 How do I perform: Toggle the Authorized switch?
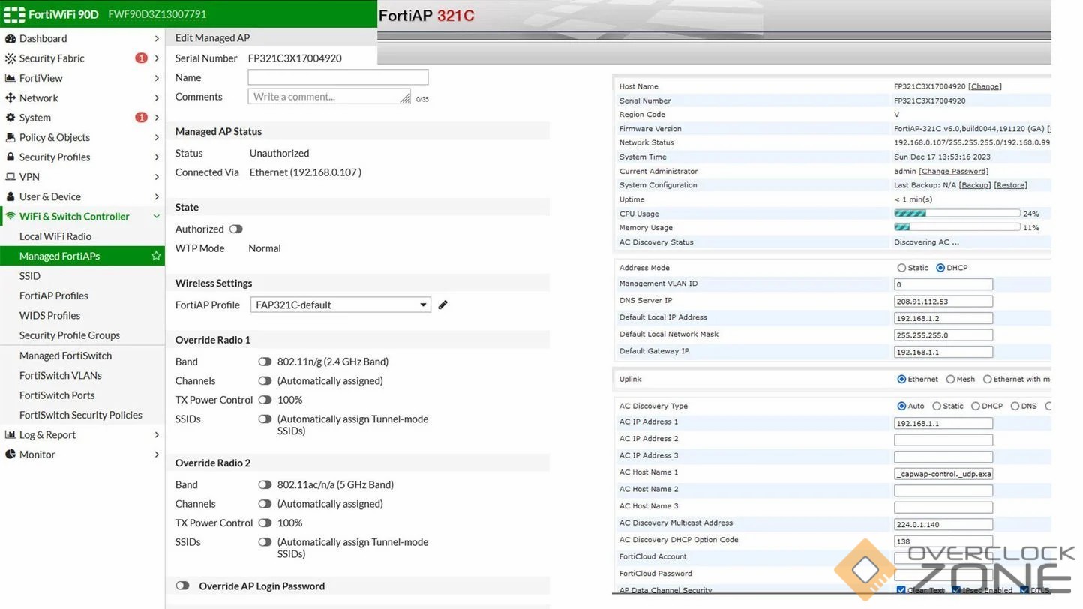[x=236, y=229]
